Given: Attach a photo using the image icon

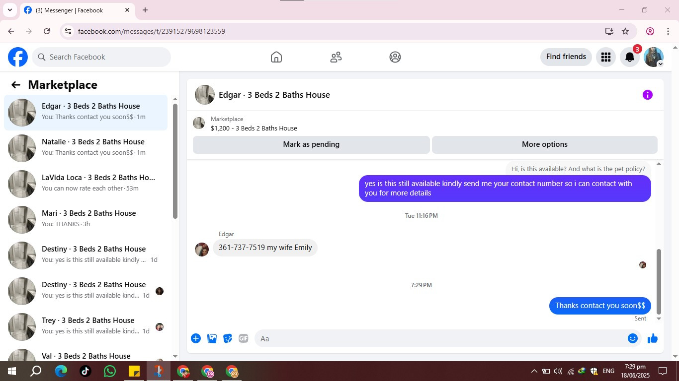Looking at the screenshot, I should [x=212, y=338].
